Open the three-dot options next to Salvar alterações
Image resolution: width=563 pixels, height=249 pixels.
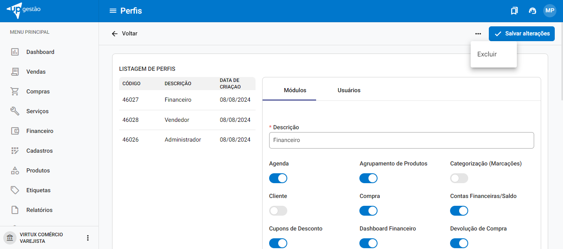point(478,34)
